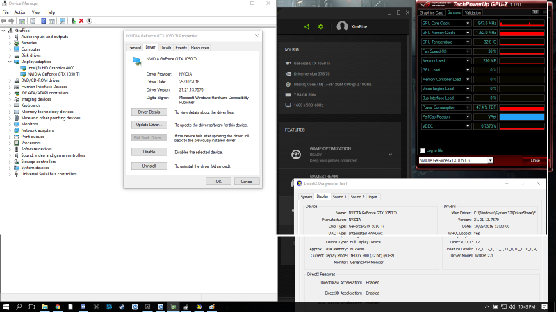Expand the Processors node
Image resolution: width=556 pixels, height=312 pixels.
point(10,143)
